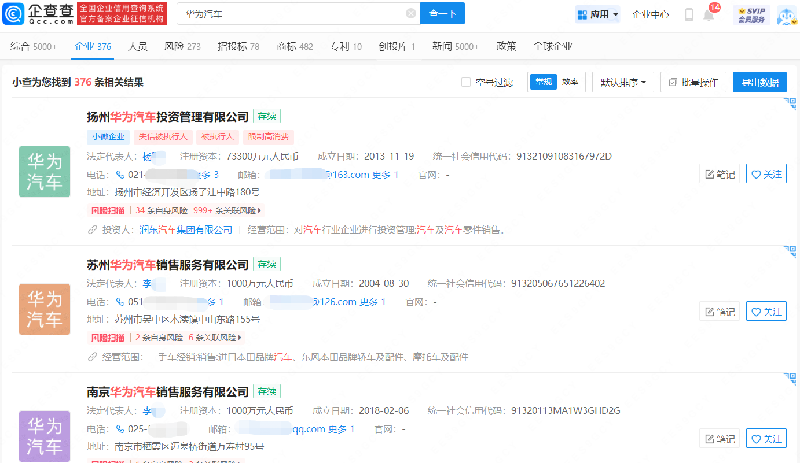Open the user avatar profile
The width and height of the screenshot is (800, 463).
point(787,14)
